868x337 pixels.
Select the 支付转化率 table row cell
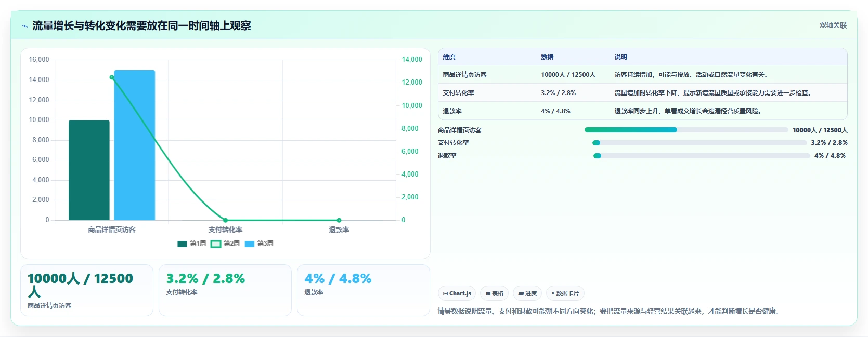click(x=459, y=93)
